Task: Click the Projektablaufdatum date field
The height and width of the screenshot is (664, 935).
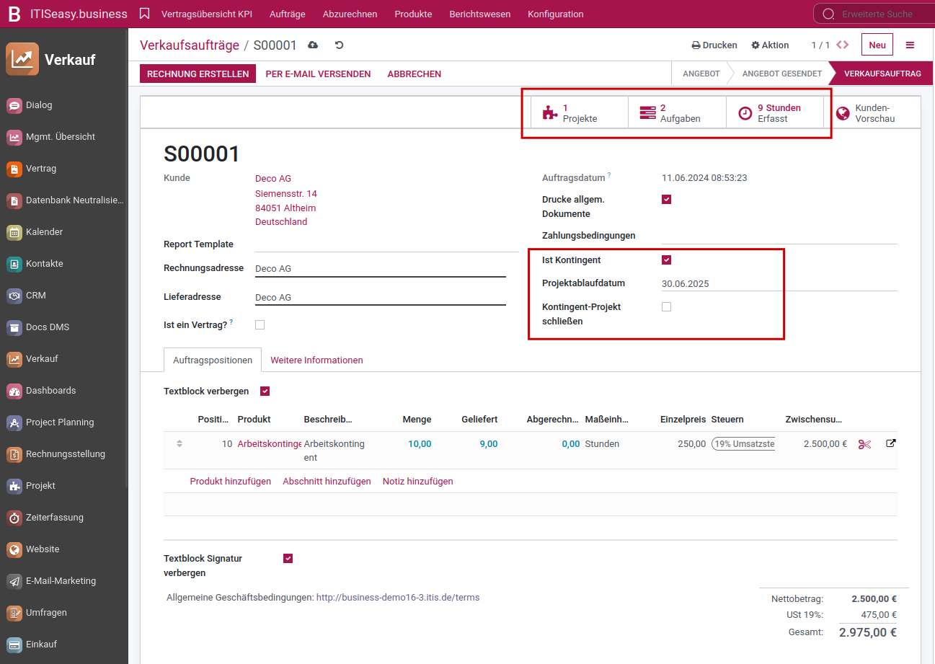Action: pos(779,283)
